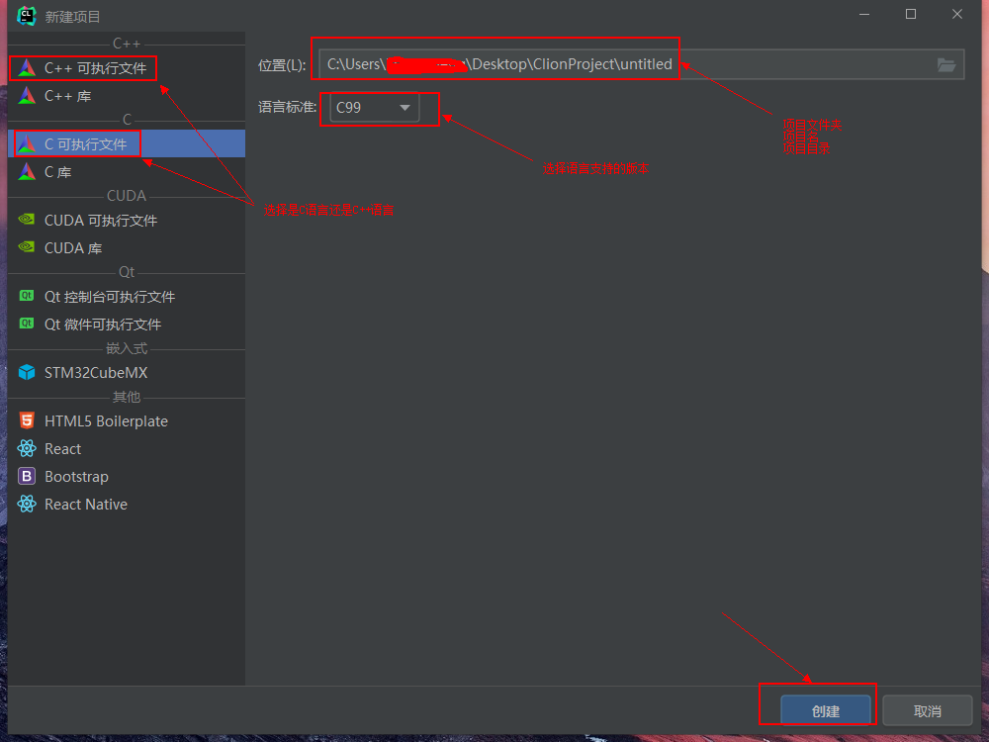Click the CLion logo in title bar
The height and width of the screenshot is (742, 989).
tap(27, 16)
